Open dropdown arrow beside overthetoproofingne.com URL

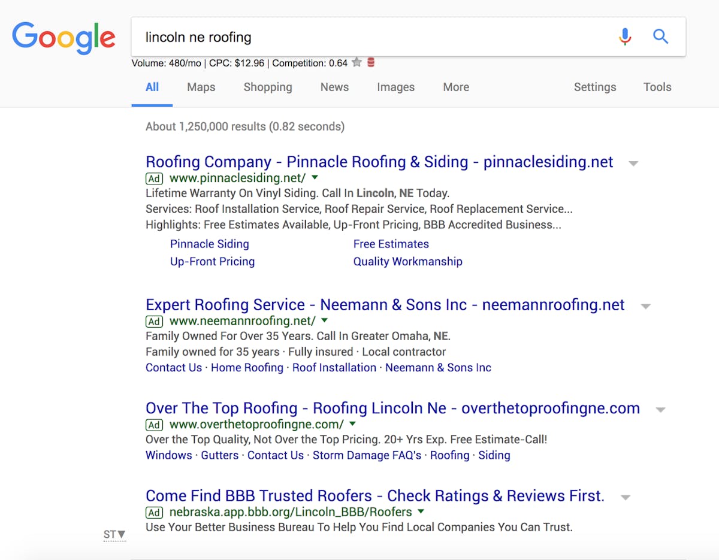pyautogui.click(x=354, y=424)
